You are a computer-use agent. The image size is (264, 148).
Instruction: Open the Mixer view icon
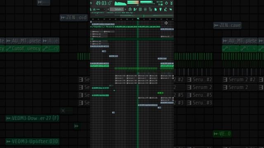145,9
